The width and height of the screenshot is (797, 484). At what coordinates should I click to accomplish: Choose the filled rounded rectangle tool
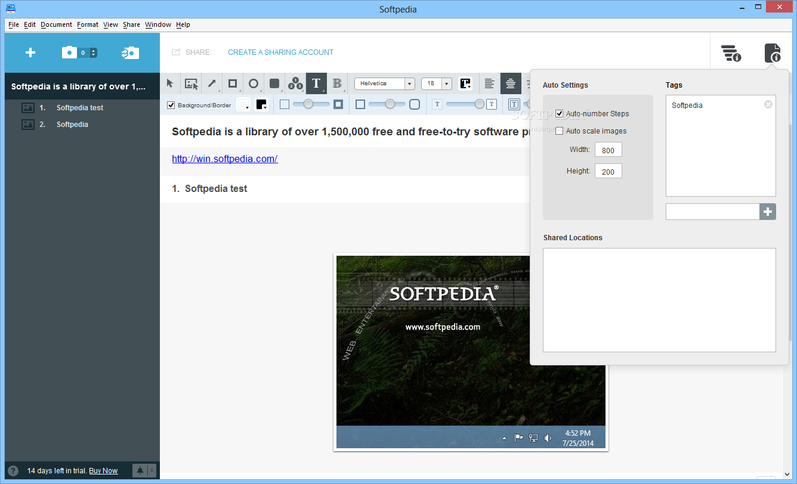coord(274,83)
